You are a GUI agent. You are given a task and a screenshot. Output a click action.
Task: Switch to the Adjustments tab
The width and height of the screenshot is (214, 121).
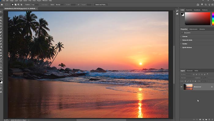193,29
